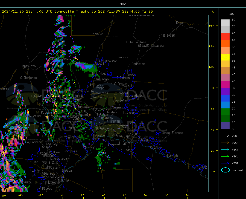Screen dimensions: 246x199
Task: Click the green VBCU arrow legend icon
Action: (225, 157)
